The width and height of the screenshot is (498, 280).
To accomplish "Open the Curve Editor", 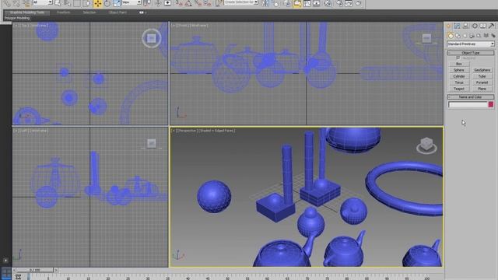I will coord(307,3).
